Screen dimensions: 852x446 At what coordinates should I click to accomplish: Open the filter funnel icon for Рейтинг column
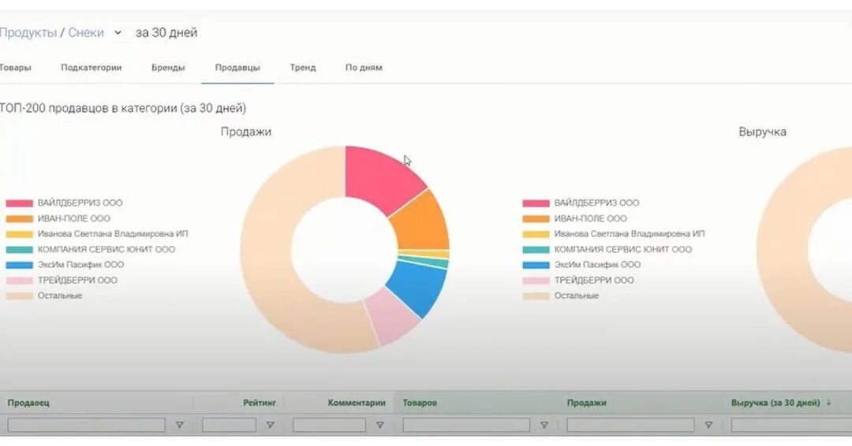270,426
